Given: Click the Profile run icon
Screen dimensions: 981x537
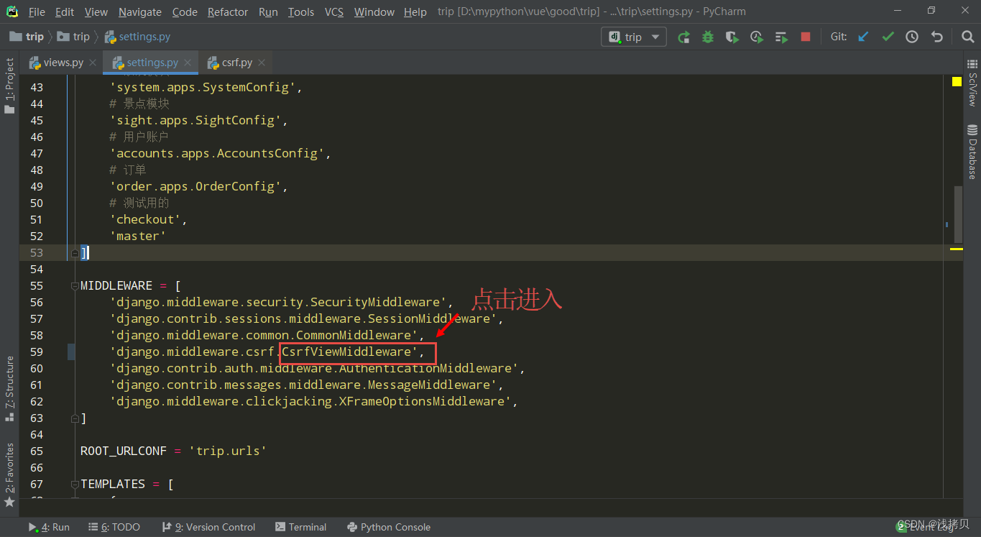Looking at the screenshot, I should click(x=756, y=37).
